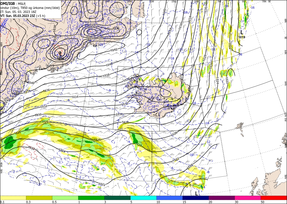Click the legend value '0.1'
The height and width of the screenshot is (204, 287).
click(2, 202)
